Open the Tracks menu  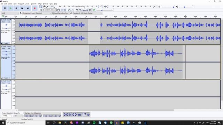click(x=28, y=4)
